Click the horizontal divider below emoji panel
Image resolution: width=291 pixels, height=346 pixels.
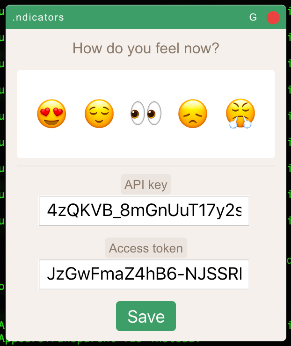(x=146, y=166)
